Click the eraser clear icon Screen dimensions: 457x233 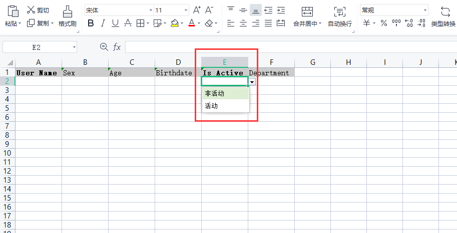pos(209,23)
